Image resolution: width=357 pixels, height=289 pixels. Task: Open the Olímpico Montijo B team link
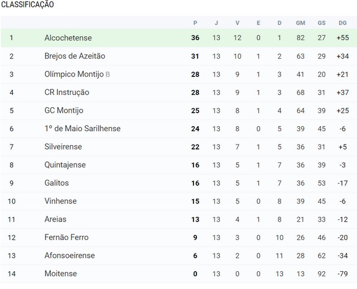pos(77,74)
